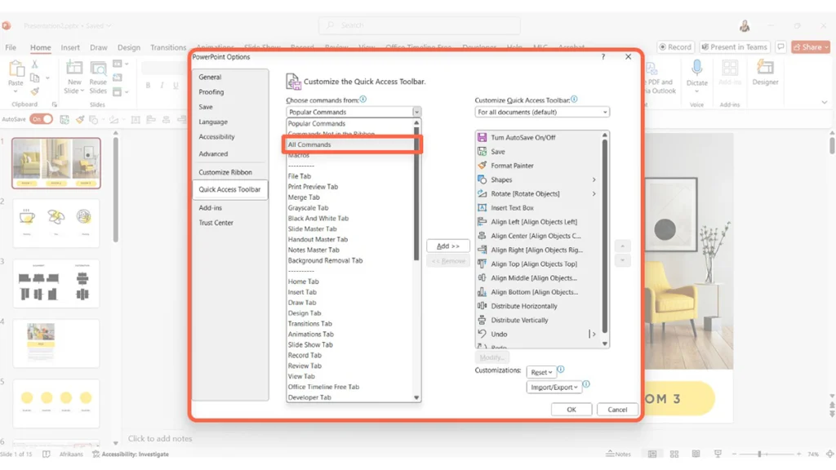The image size is (836, 470).
Task: Click the Add >> button
Action: [448, 246]
